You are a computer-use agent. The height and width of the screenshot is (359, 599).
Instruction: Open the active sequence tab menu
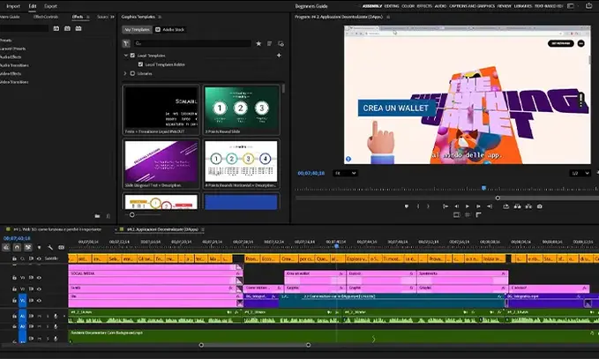click(203, 229)
